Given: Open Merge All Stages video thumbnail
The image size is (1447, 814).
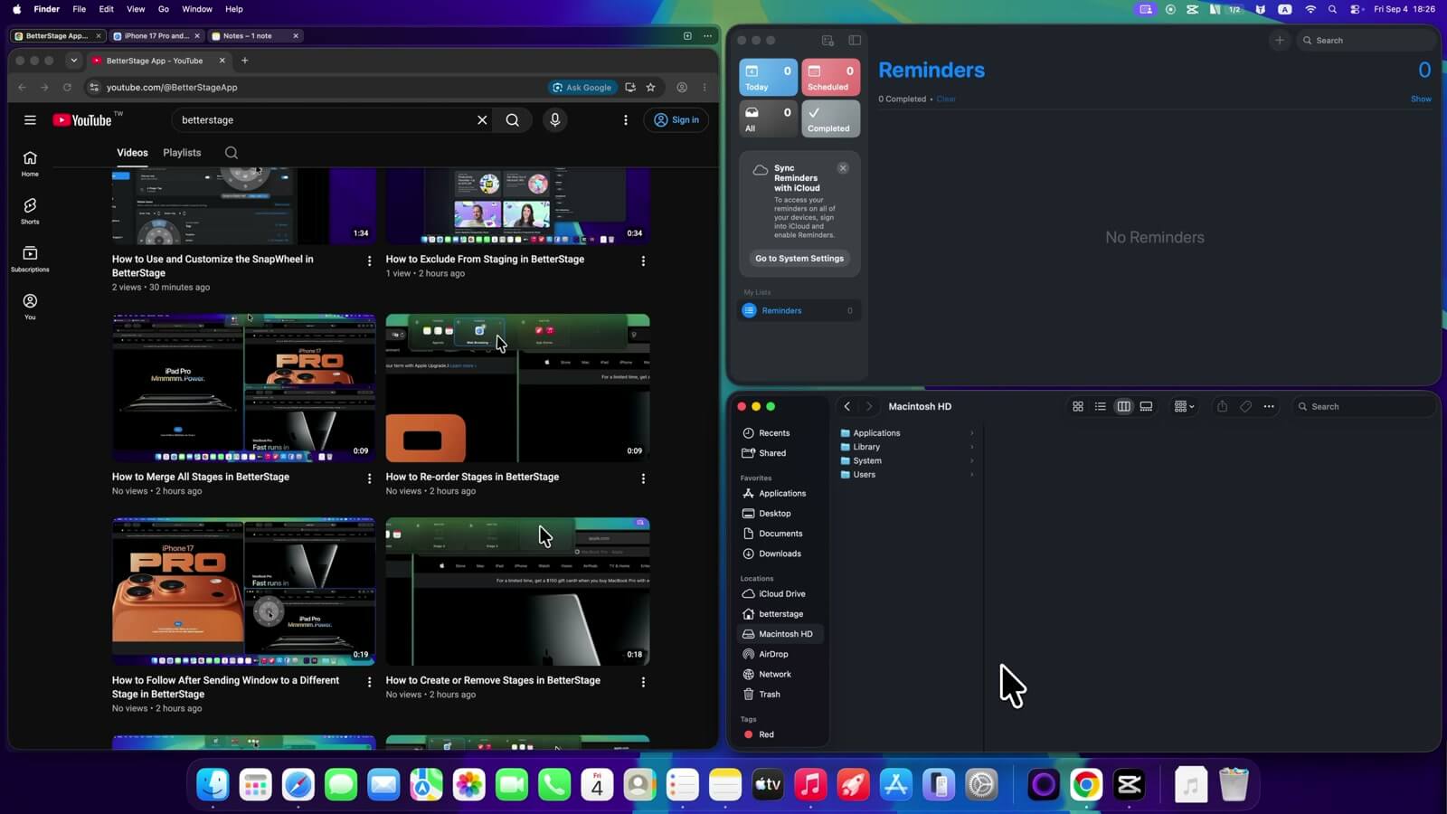Looking at the screenshot, I should [243, 388].
